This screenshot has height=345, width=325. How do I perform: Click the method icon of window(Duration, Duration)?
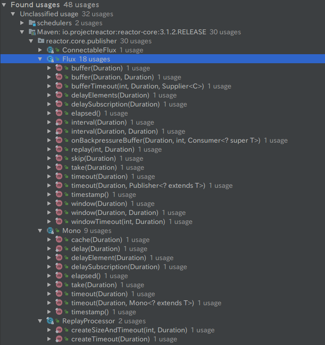pos(59,213)
